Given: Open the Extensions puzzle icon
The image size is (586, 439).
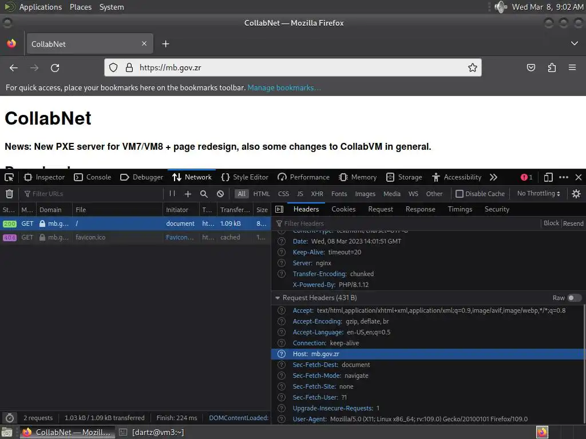Looking at the screenshot, I should (x=552, y=67).
